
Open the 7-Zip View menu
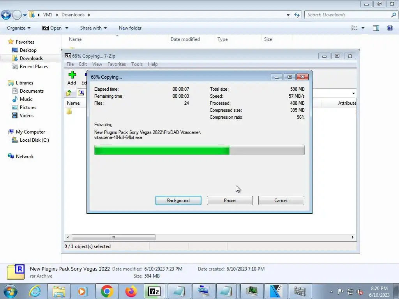click(x=97, y=64)
